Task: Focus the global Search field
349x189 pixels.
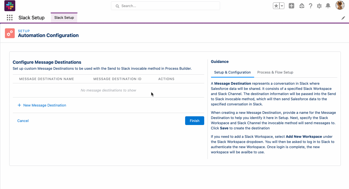Action: 166,6
